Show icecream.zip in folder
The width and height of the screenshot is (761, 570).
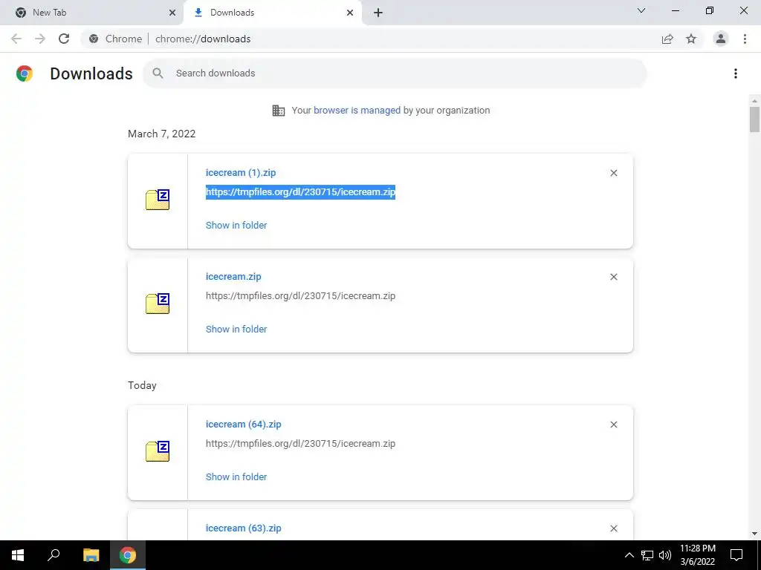pyautogui.click(x=236, y=329)
